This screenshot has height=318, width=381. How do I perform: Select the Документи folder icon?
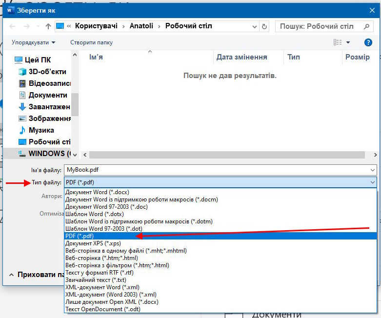22,95
